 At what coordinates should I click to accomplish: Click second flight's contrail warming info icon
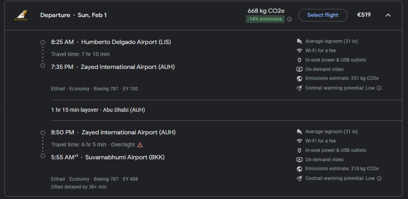click(x=379, y=178)
